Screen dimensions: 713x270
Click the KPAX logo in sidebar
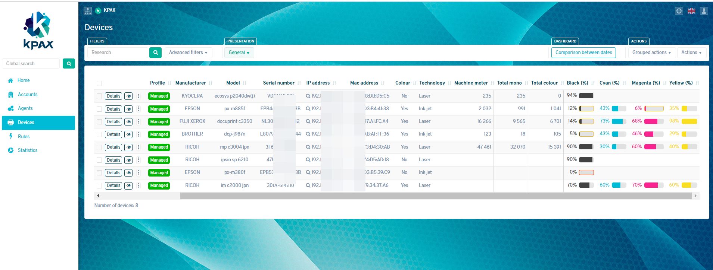(38, 31)
